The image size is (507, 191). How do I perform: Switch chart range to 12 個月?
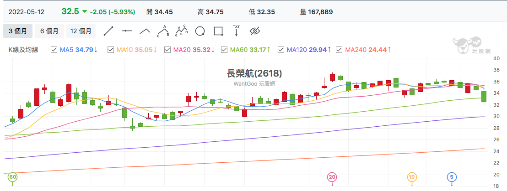click(81, 31)
